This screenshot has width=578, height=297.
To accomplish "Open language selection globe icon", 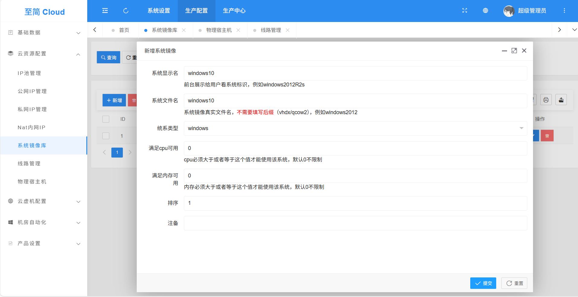I will click(485, 11).
